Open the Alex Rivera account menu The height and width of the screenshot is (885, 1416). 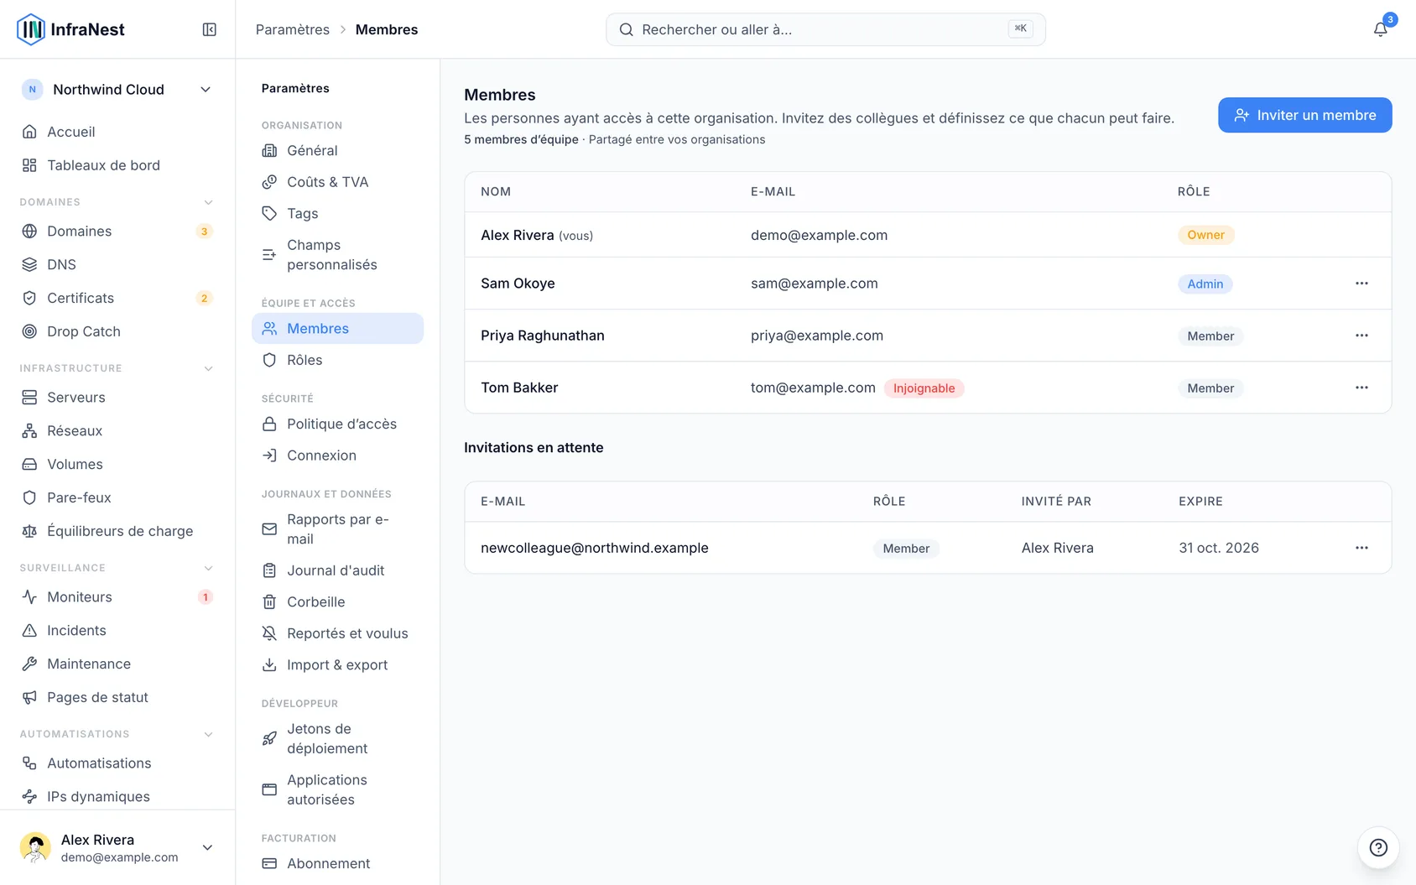(x=117, y=847)
